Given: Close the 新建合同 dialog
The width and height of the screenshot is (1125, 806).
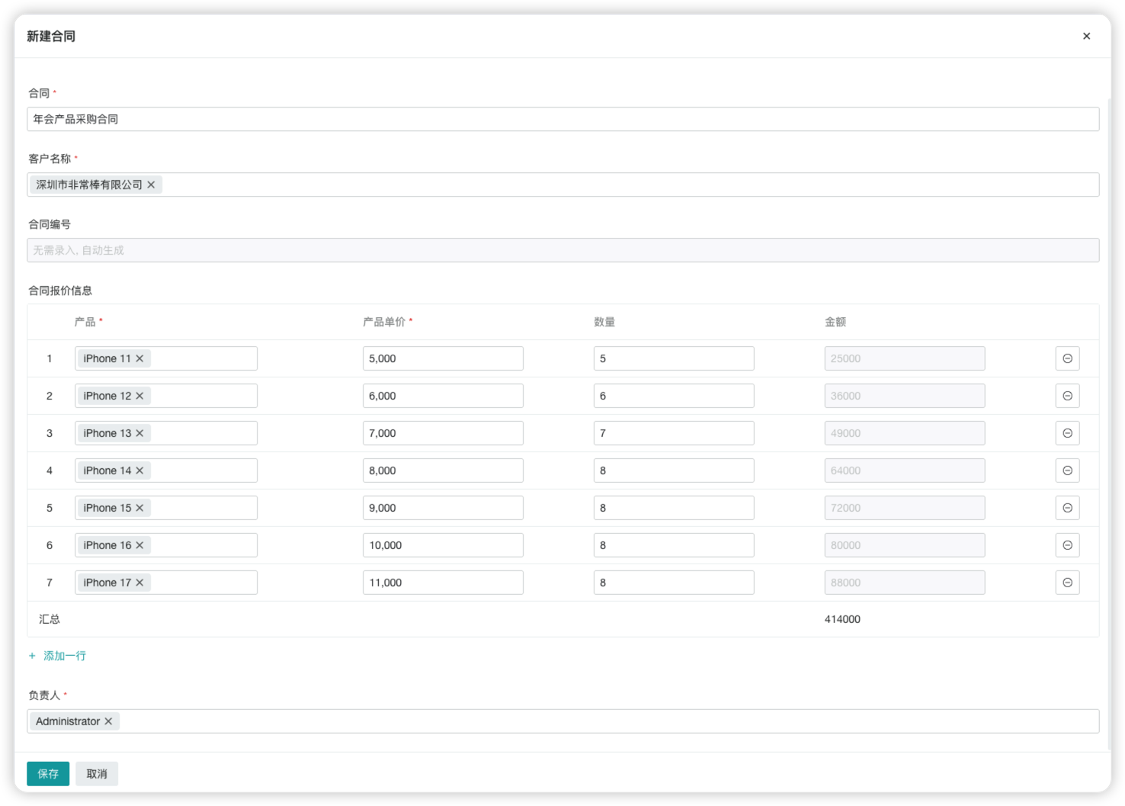Looking at the screenshot, I should point(1086,36).
